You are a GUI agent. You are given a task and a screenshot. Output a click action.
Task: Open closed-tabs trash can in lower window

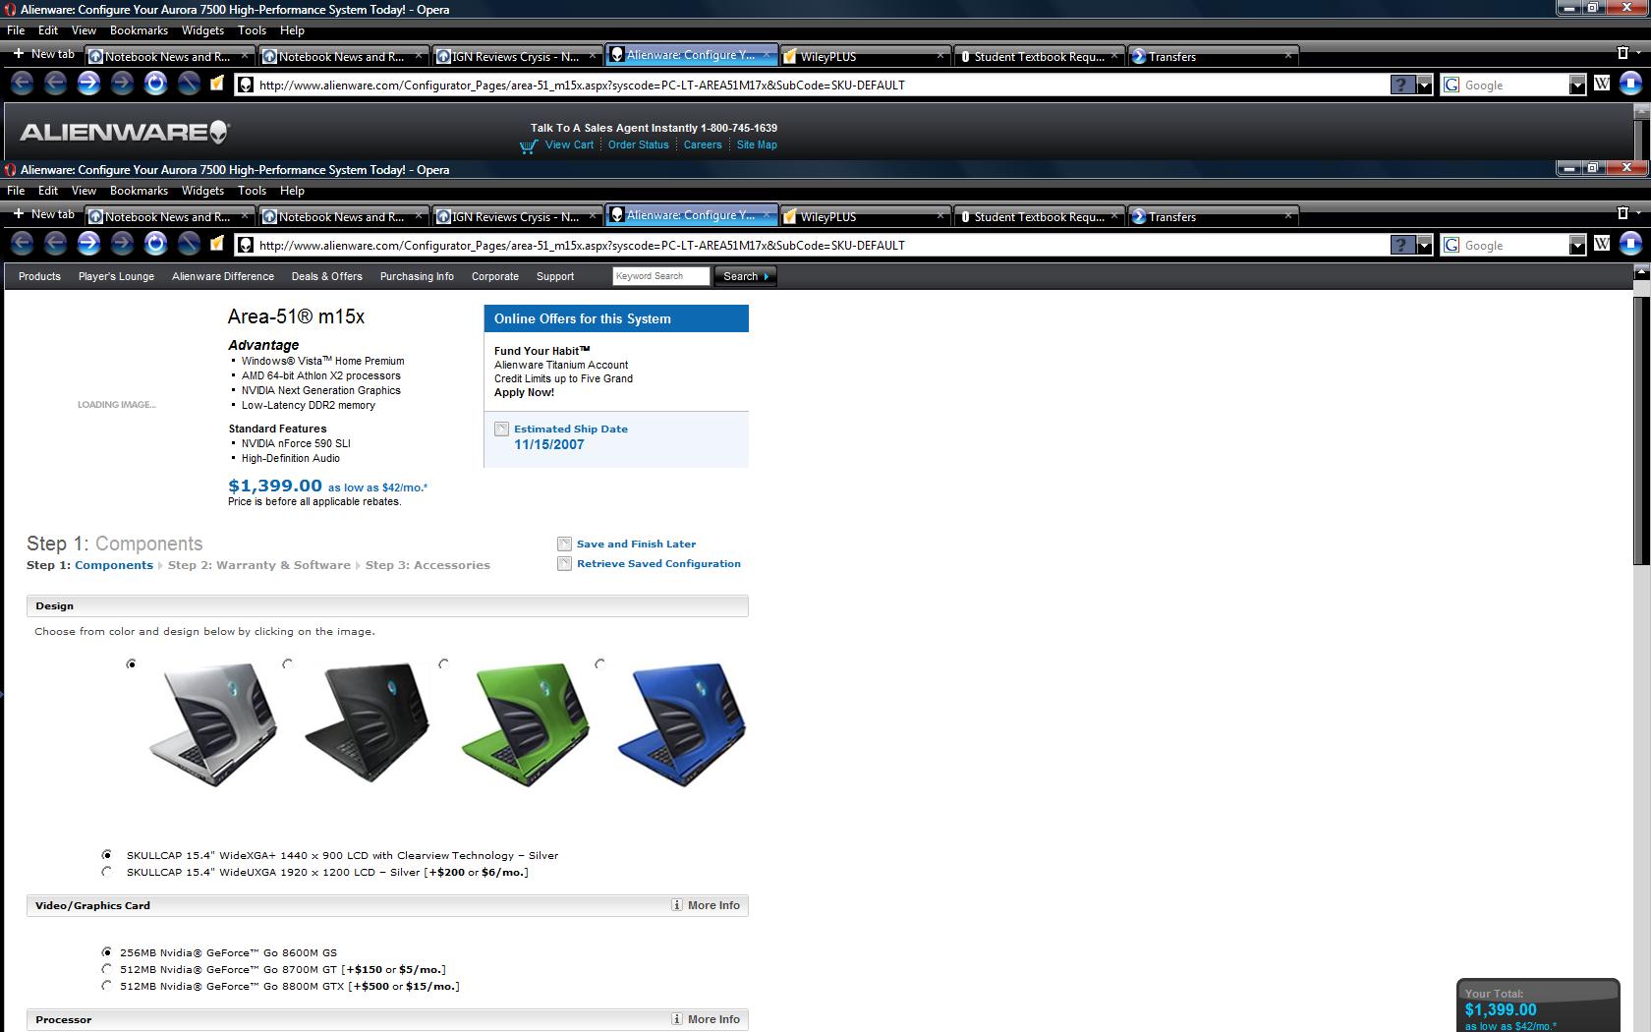pos(1623,213)
